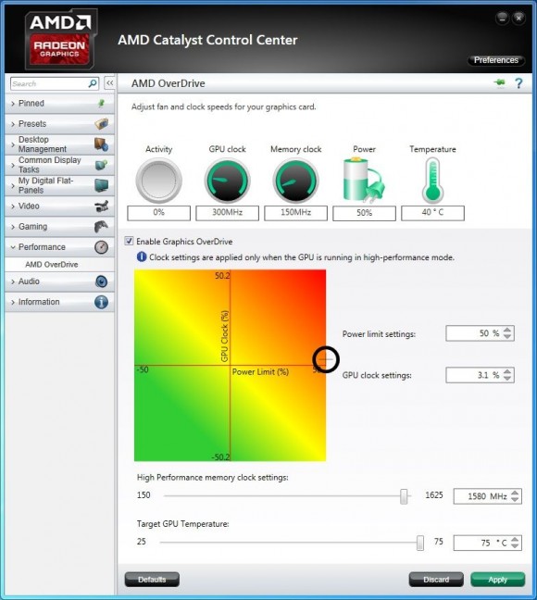Click the 50% power readout
The image size is (537, 600).
coord(364,213)
